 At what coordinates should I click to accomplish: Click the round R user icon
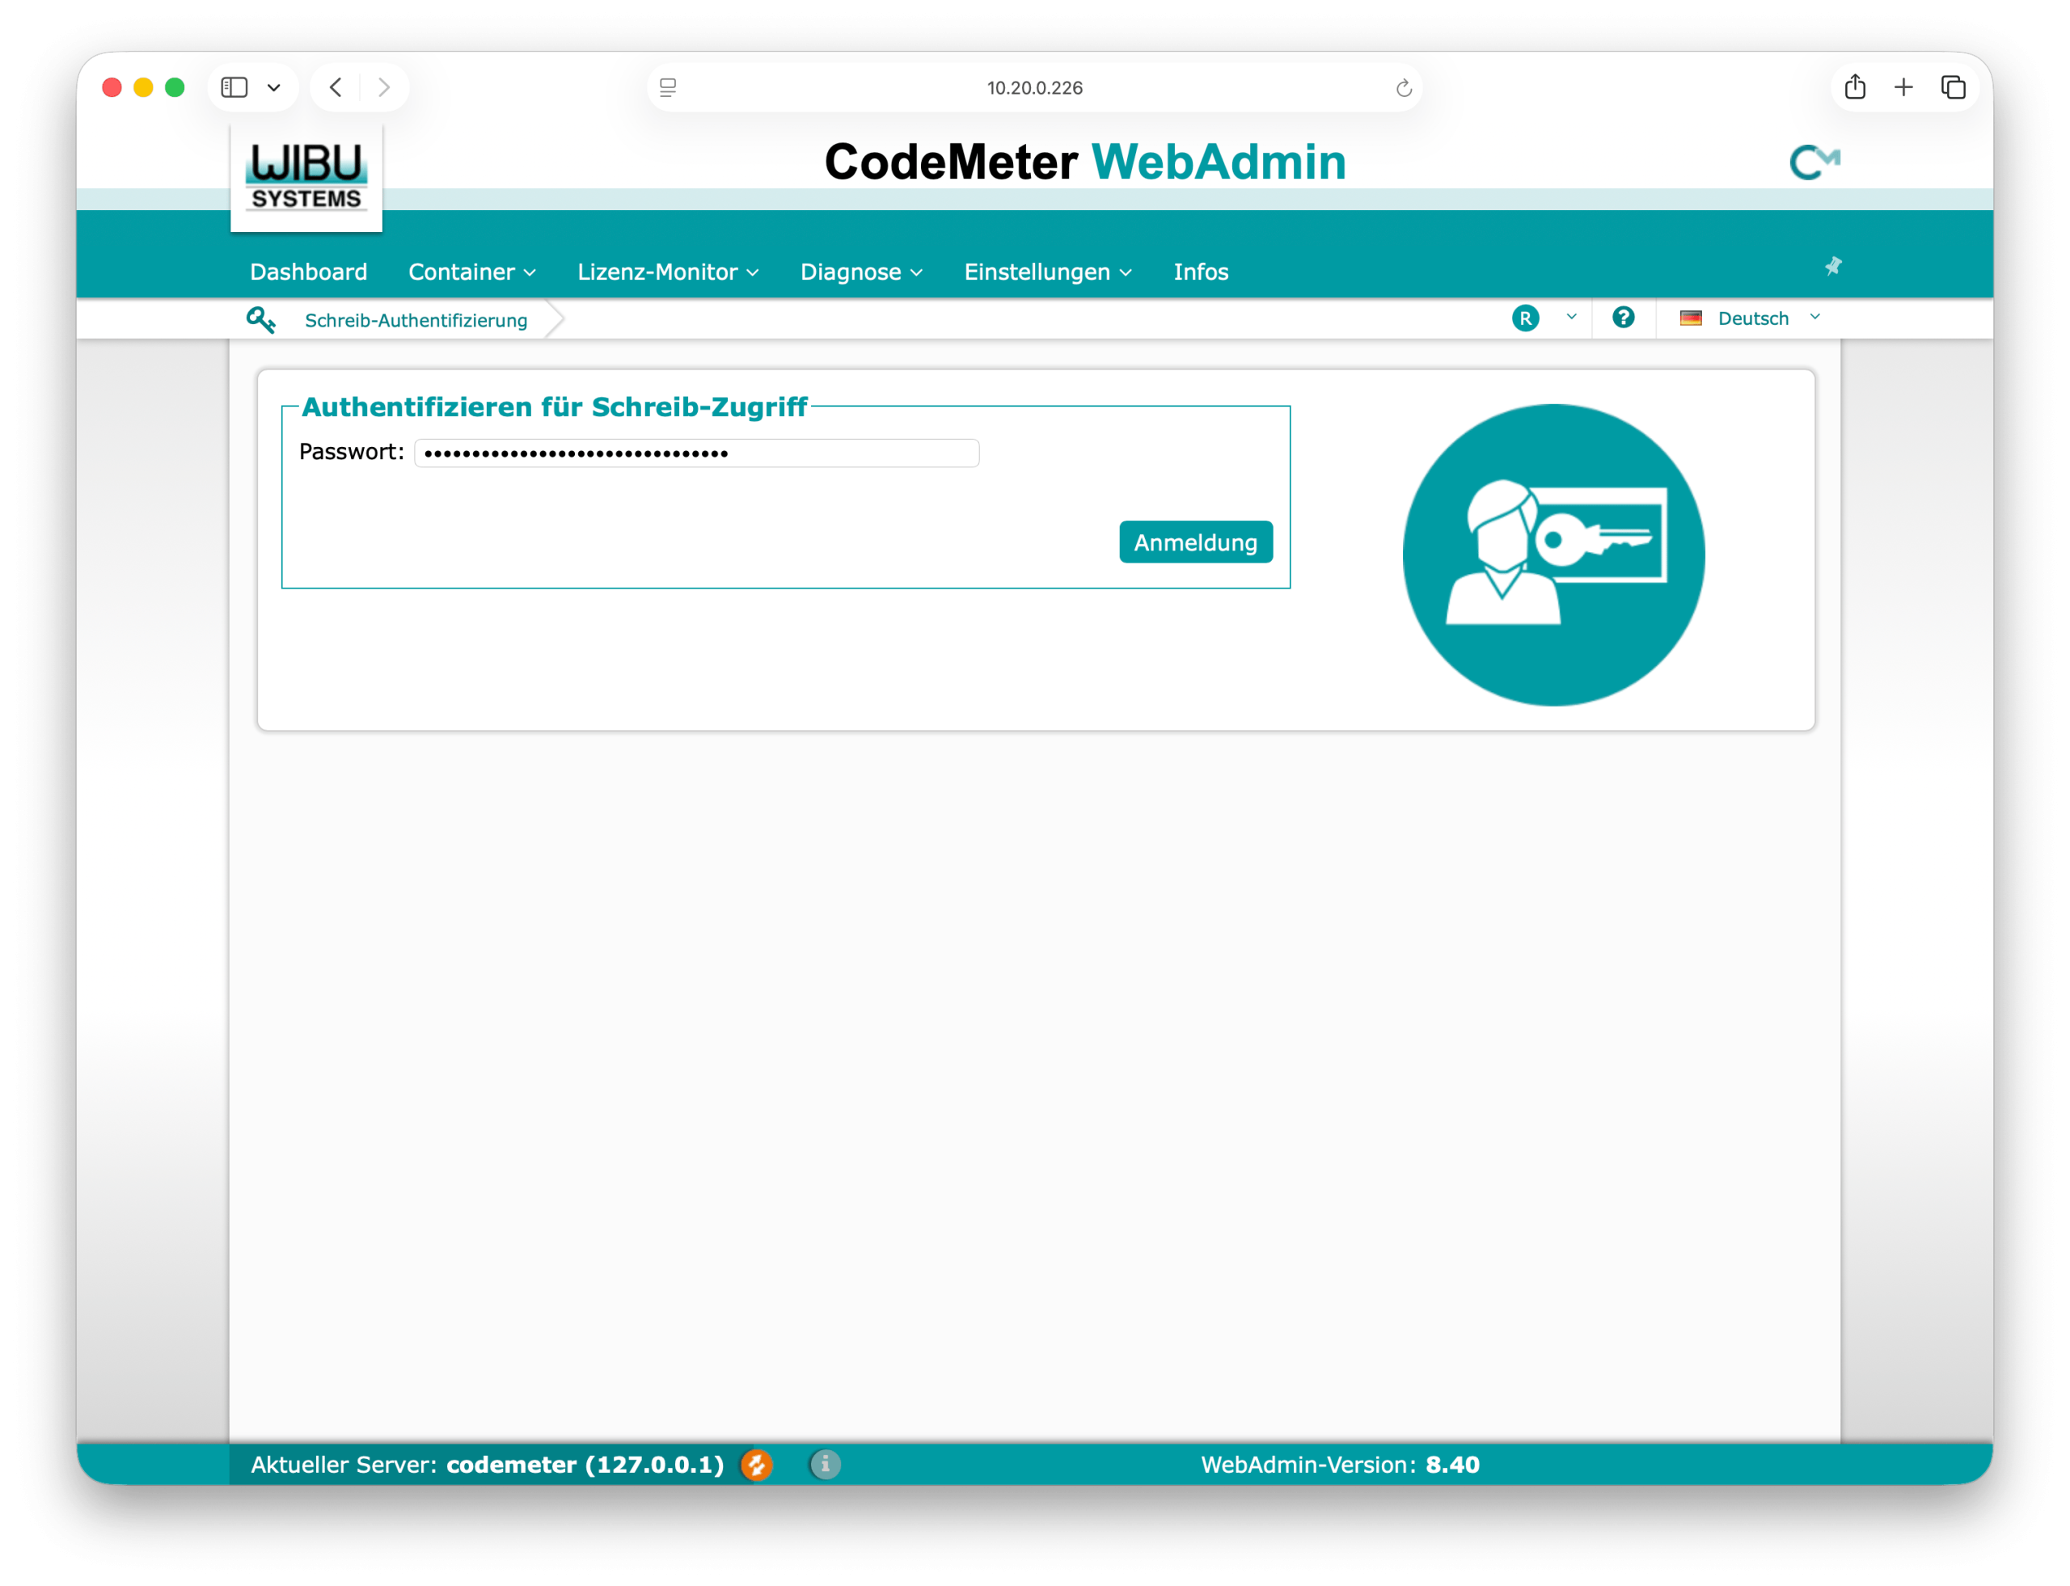pyautogui.click(x=1525, y=318)
